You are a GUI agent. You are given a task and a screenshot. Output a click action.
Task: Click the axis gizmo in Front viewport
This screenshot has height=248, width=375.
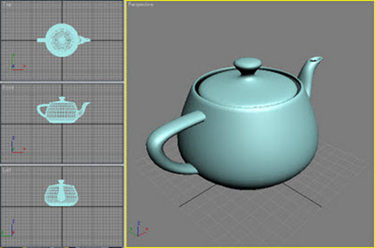pos(14,146)
